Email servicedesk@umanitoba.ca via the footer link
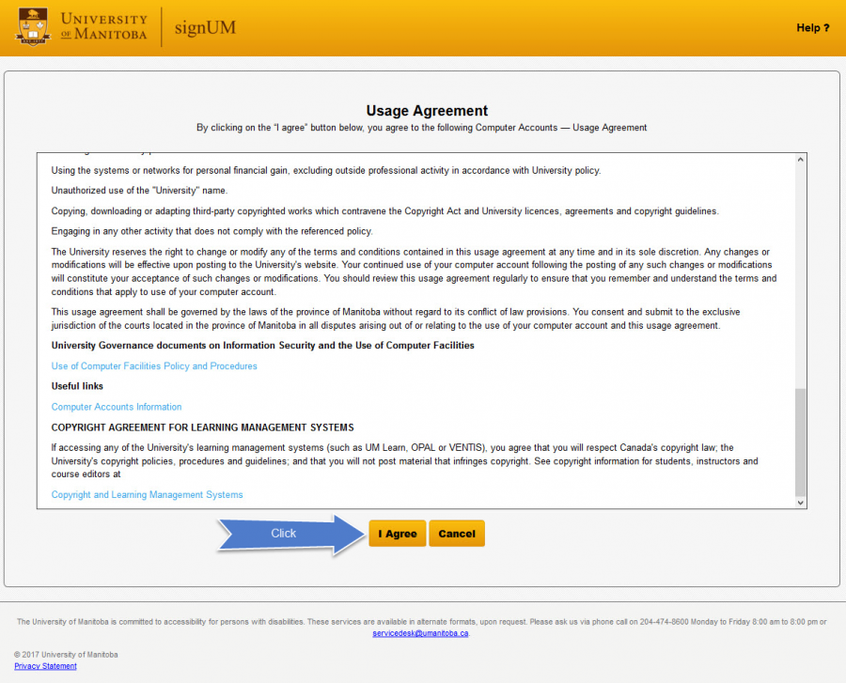The height and width of the screenshot is (683, 846). click(x=423, y=633)
